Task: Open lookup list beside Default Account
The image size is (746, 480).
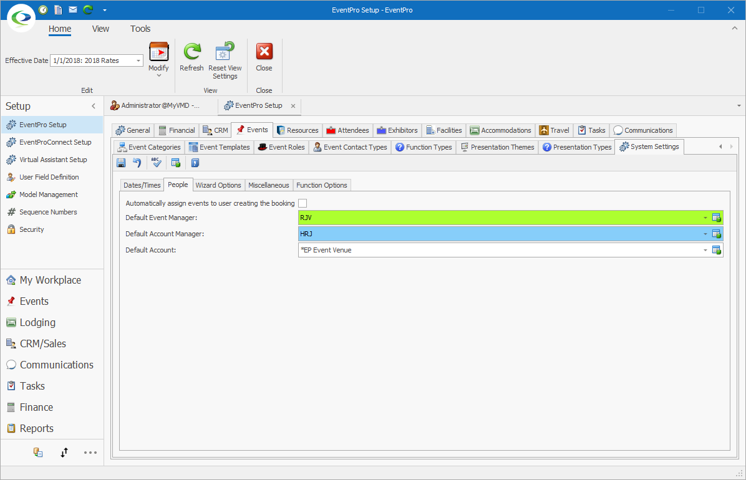Action: pyautogui.click(x=717, y=250)
